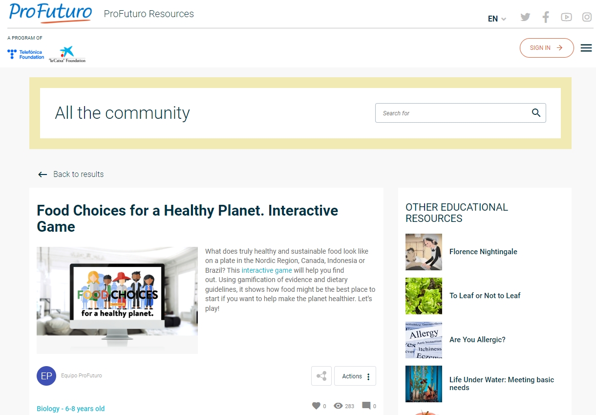This screenshot has height=415, width=596.
Task: Open the YouTube social icon
Action: (x=566, y=17)
